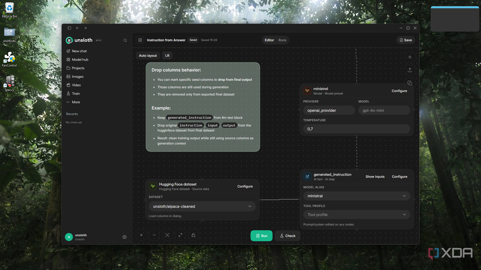Screen dimensions: 481x270
Task: Click the Saved 15:26 timestamp
Action: click(209, 40)
